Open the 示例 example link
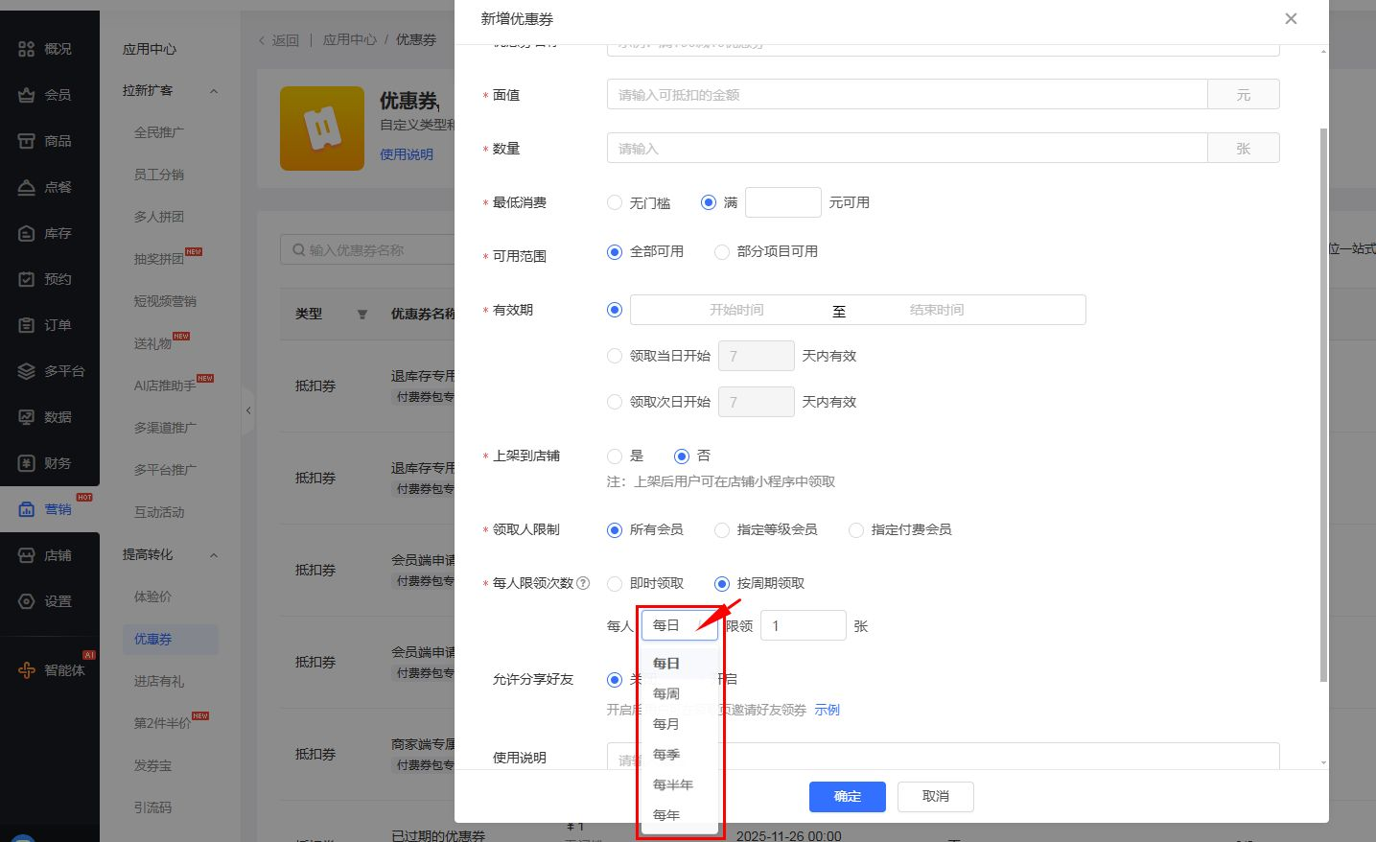1376x842 pixels. [827, 710]
